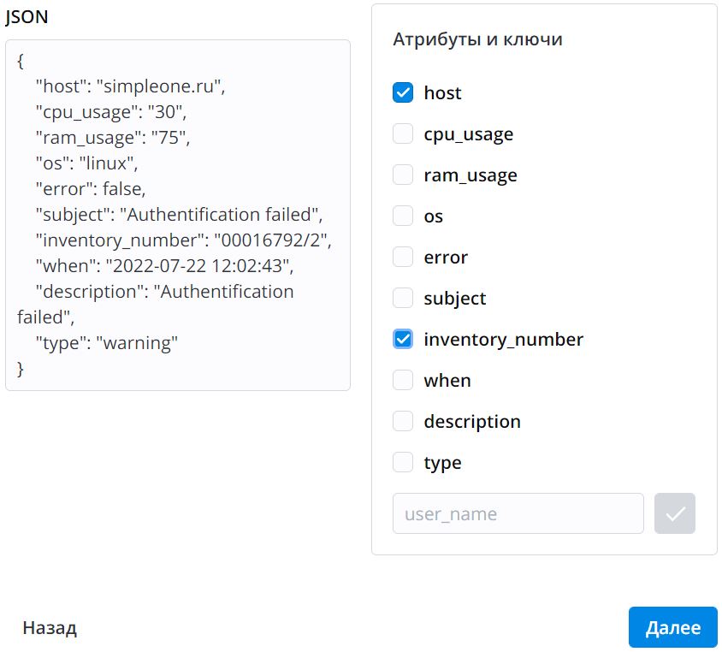Enable the cpu_usage checkbox
Viewport: 722px width, 652px height.
click(403, 133)
